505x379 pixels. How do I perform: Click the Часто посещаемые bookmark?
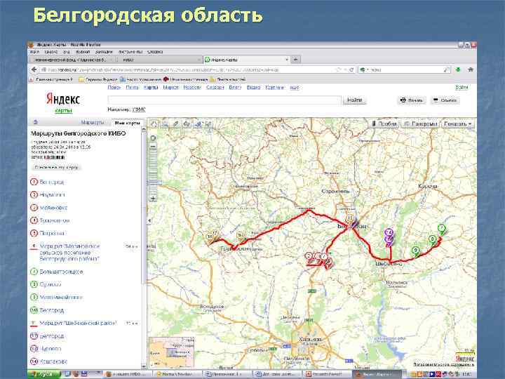(140, 79)
